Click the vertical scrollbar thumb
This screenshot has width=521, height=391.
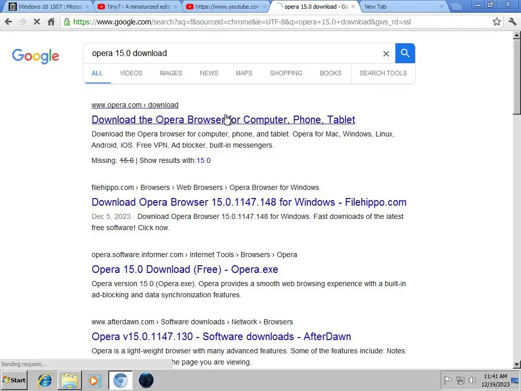(x=517, y=76)
